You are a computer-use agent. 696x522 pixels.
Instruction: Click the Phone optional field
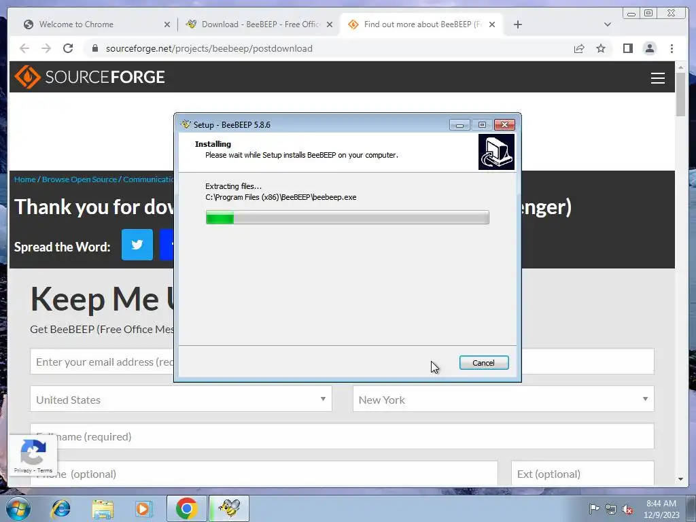264,473
